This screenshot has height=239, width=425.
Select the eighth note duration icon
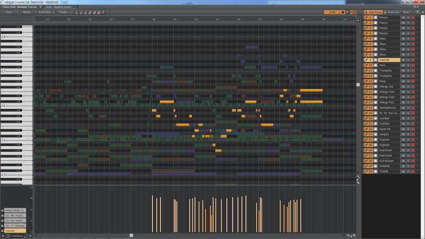click(90, 12)
